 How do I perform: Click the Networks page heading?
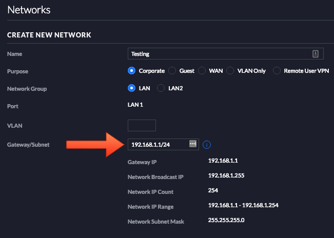click(28, 9)
